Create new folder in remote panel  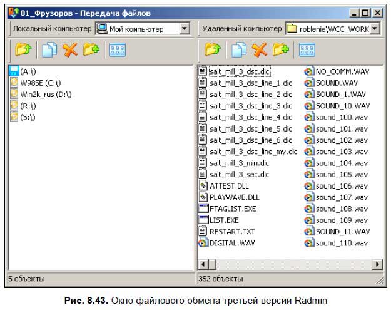point(281,49)
